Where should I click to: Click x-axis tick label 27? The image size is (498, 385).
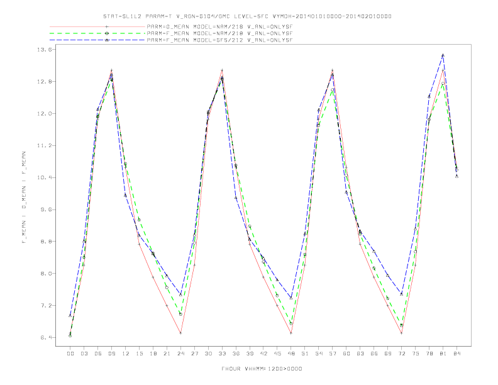click(194, 354)
